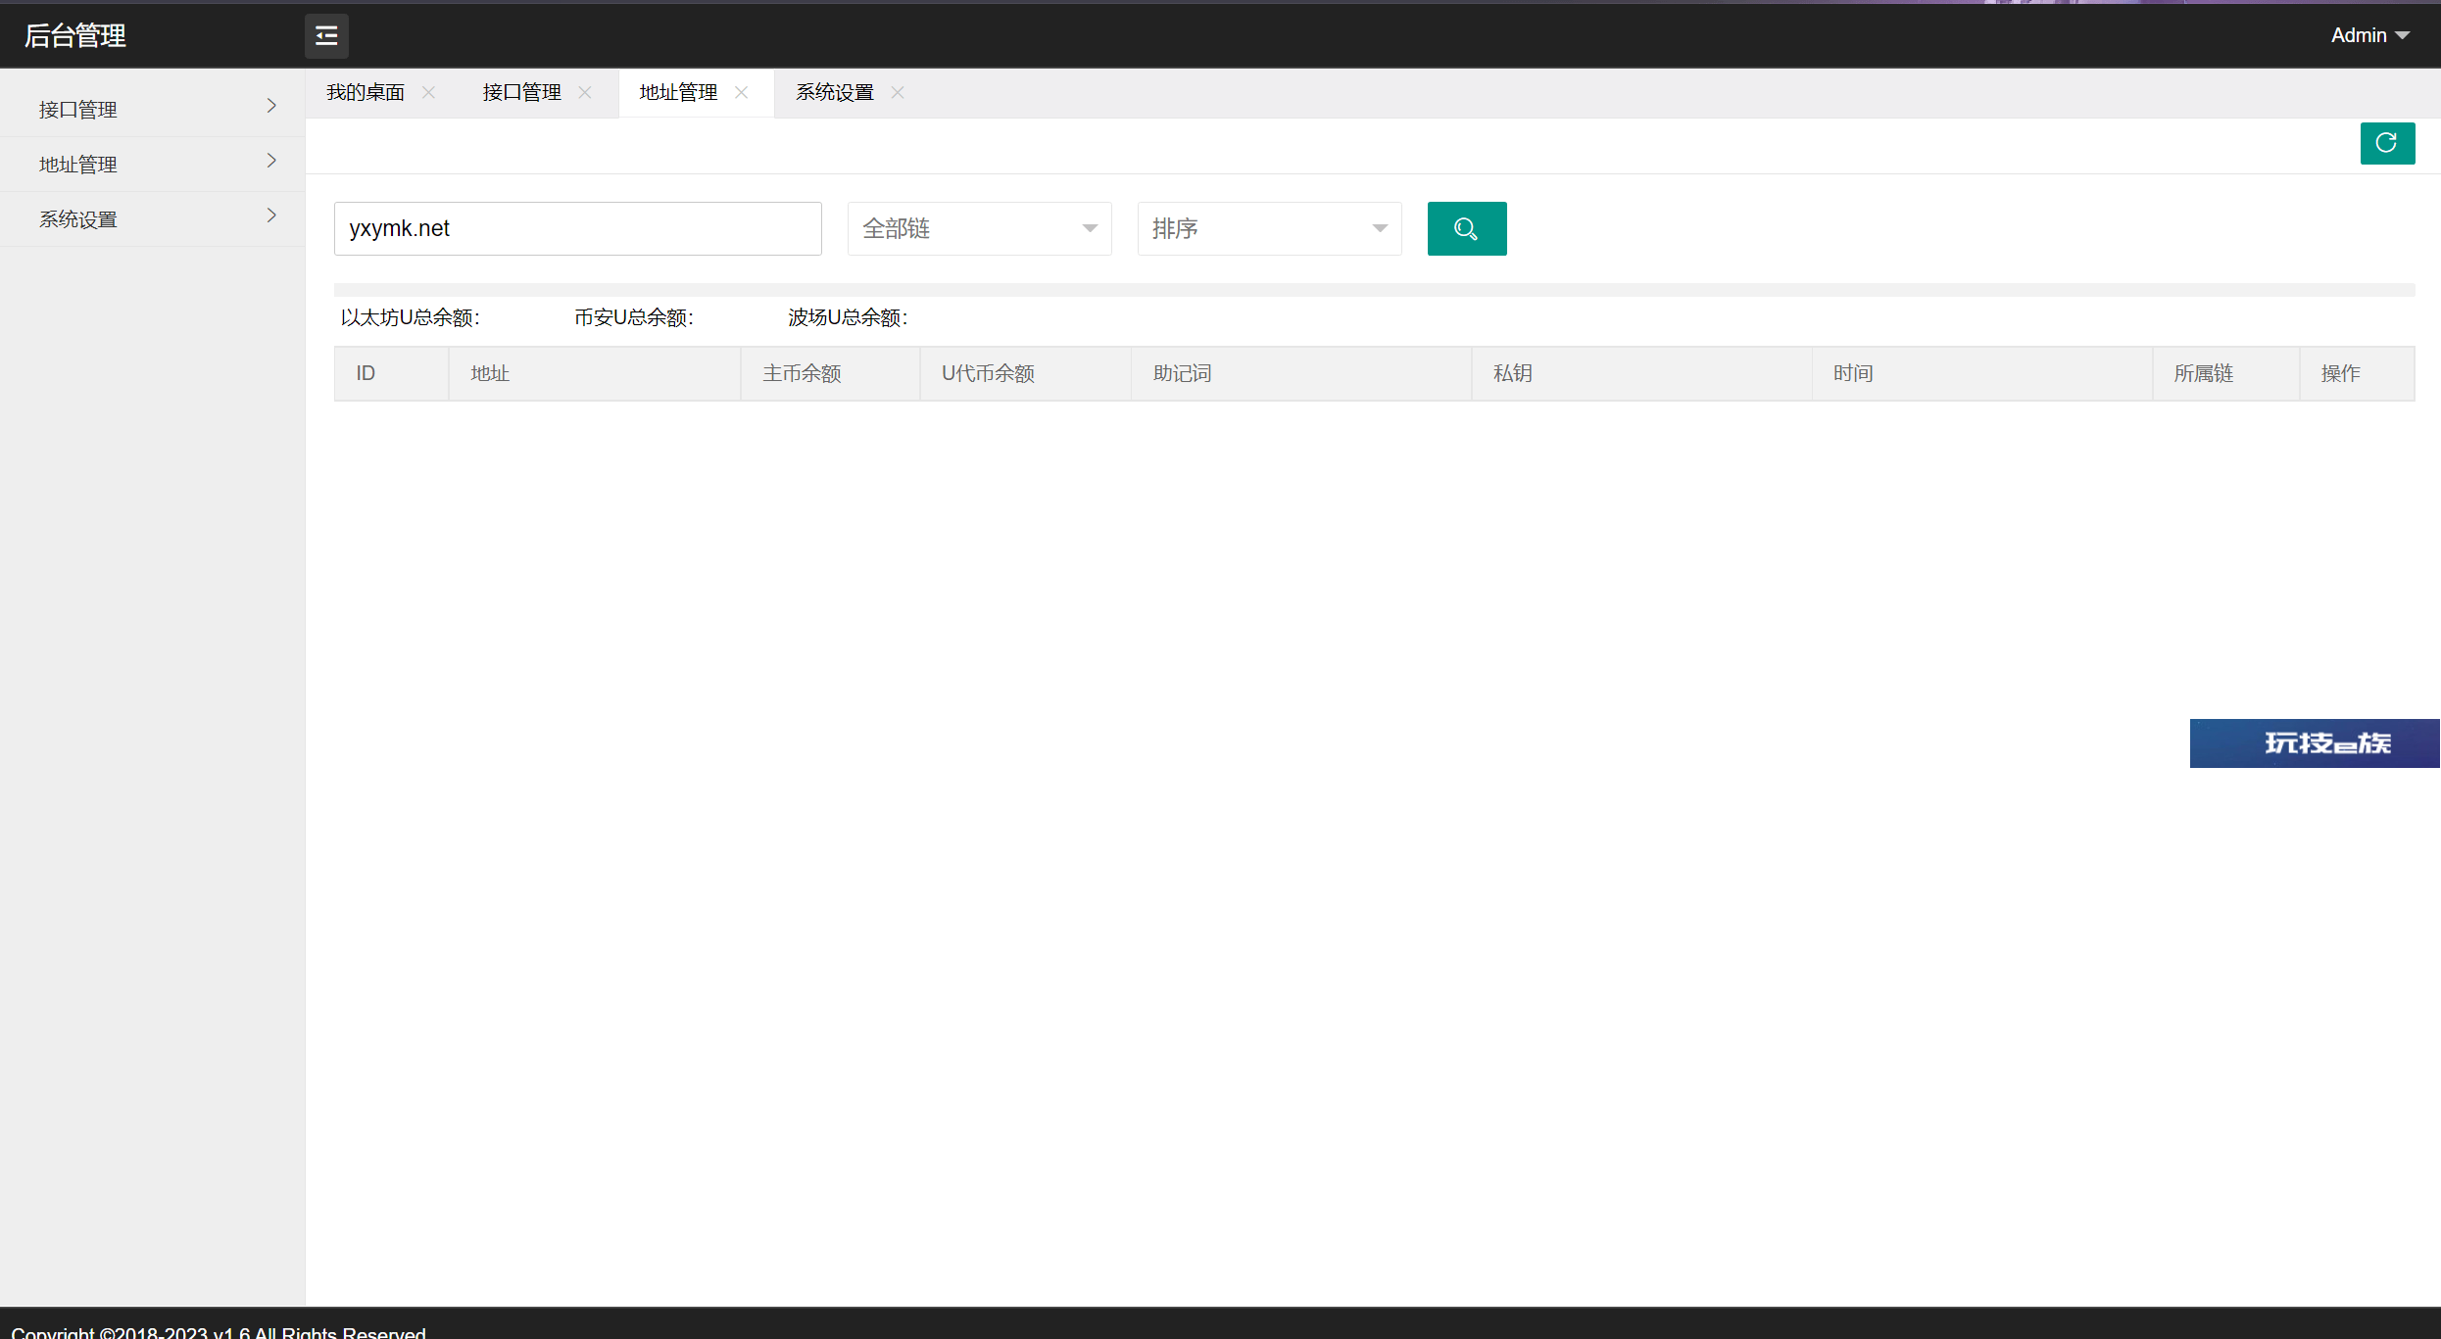Click the 操作 column header
This screenshot has height=1339, width=2441.
[x=2358, y=373]
